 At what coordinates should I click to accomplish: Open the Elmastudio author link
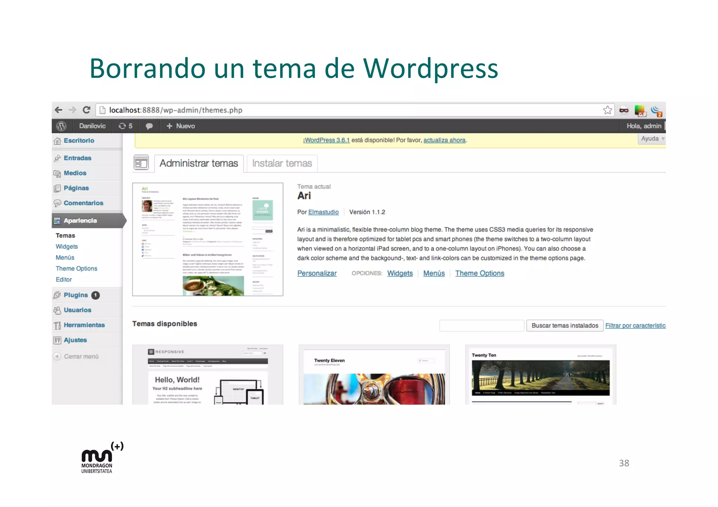[323, 212]
